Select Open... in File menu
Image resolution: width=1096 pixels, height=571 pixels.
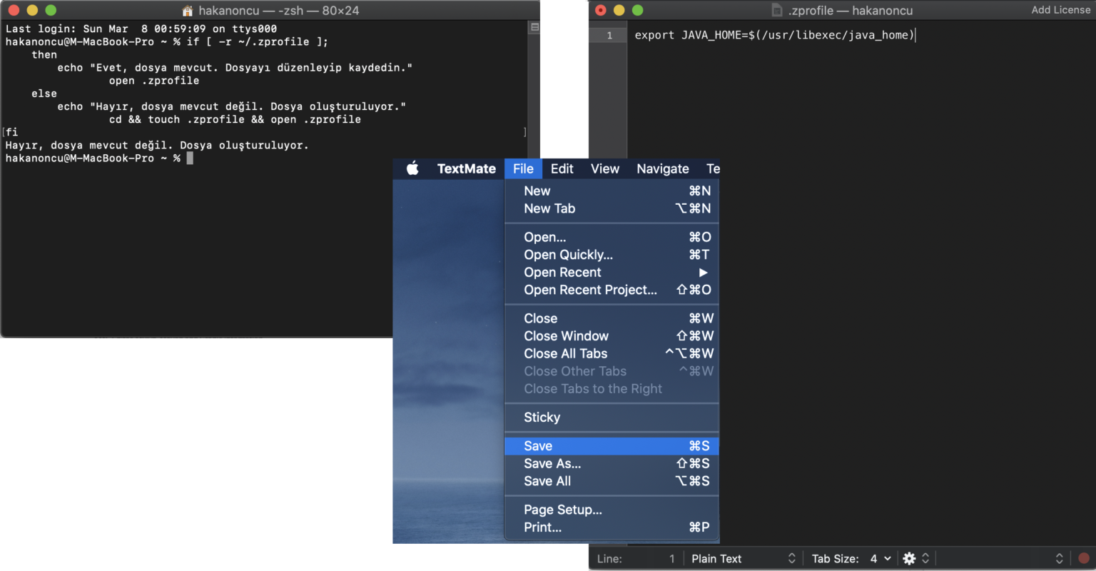pos(612,237)
